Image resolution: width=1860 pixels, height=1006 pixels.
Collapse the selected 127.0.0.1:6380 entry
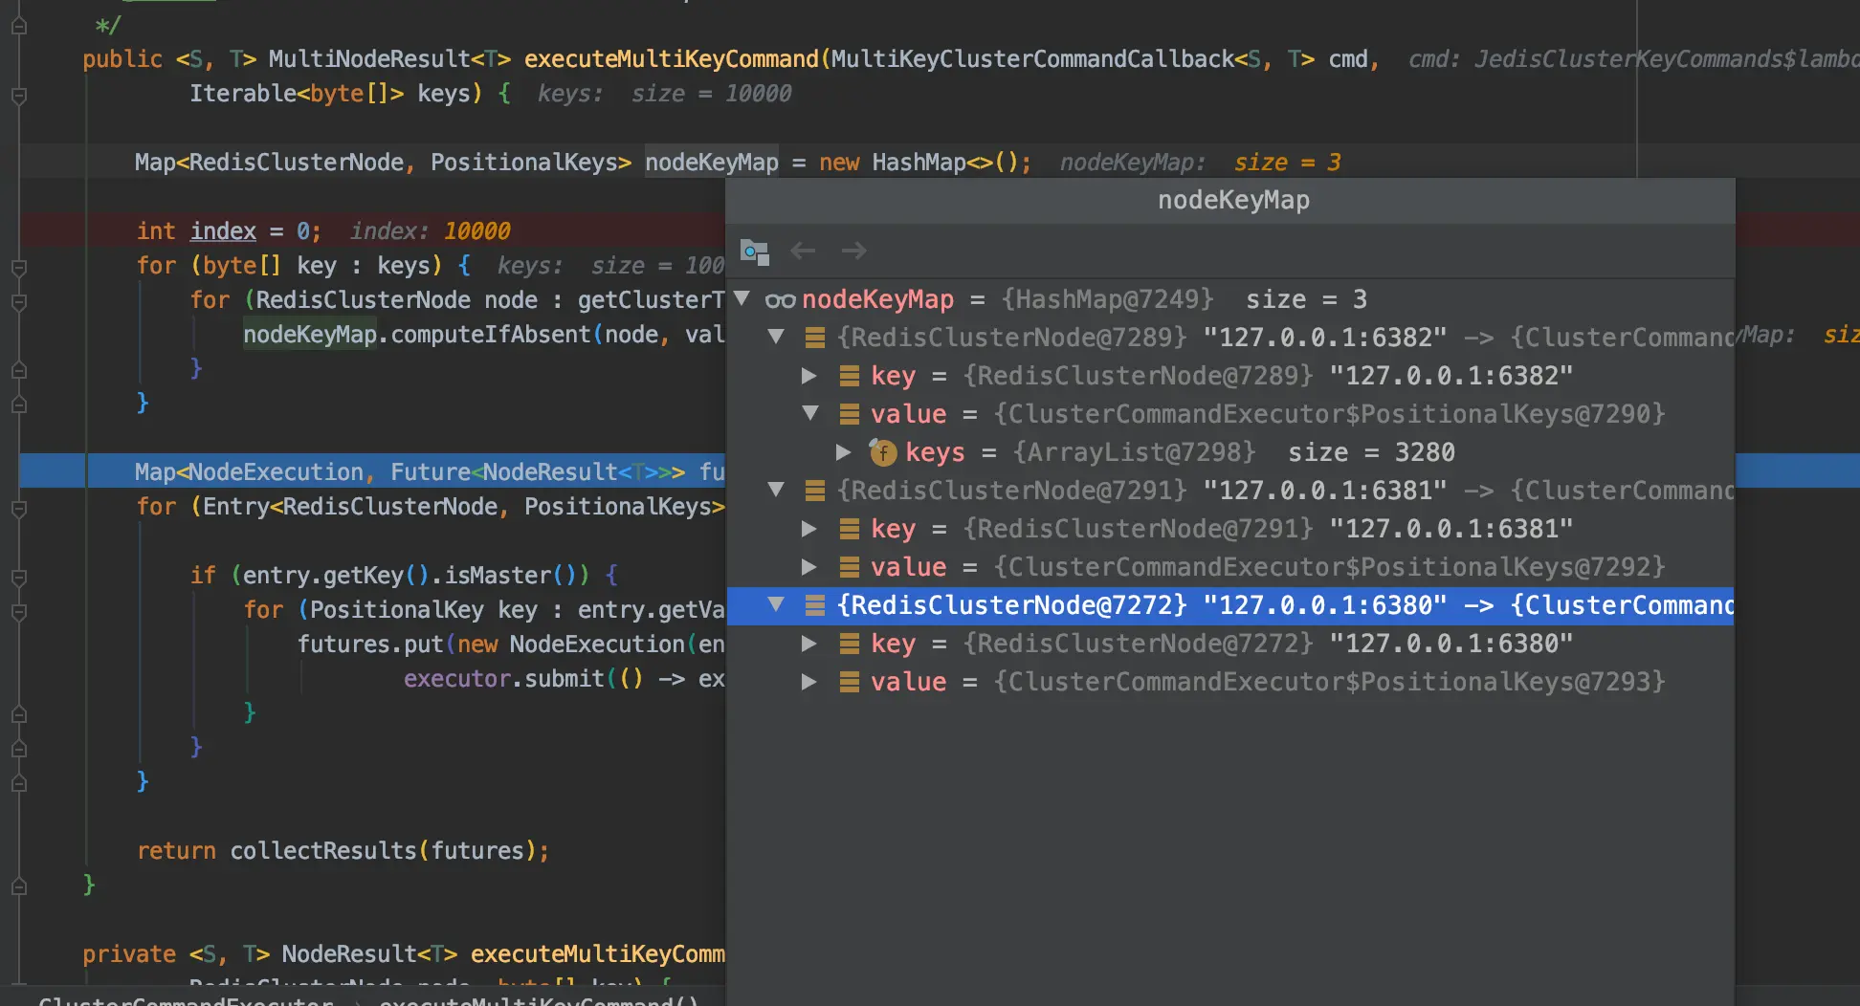[x=776, y=605]
